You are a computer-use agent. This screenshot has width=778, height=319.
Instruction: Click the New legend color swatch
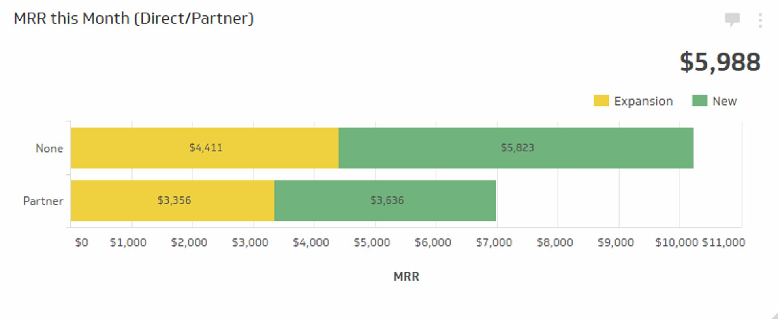[699, 100]
